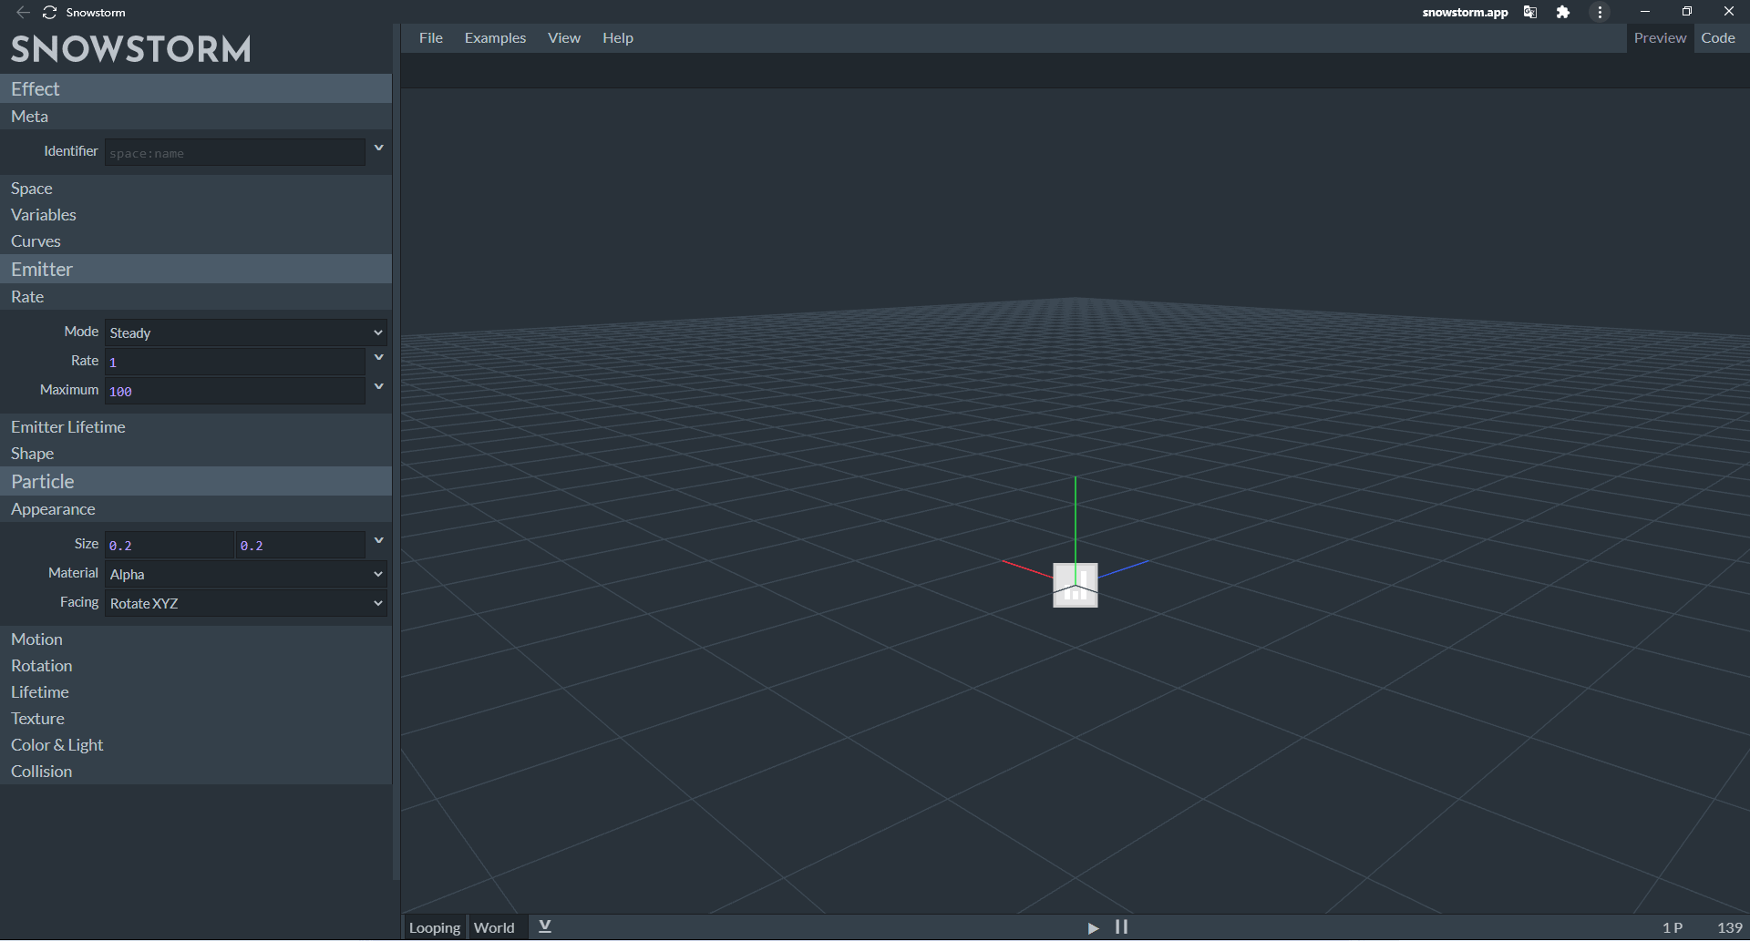Collapse the Appearance subsection

tap(196, 509)
